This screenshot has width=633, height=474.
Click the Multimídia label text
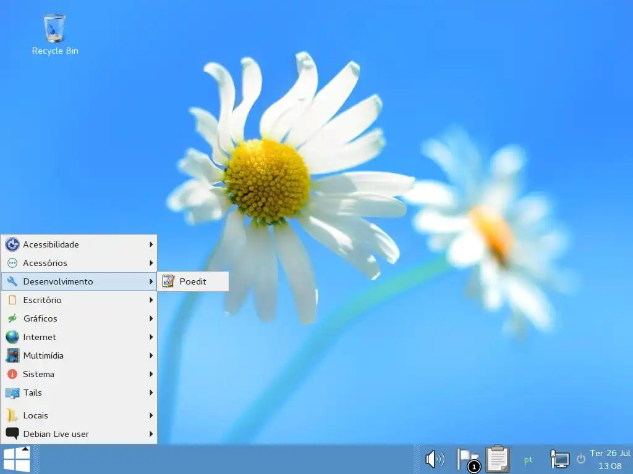43,355
